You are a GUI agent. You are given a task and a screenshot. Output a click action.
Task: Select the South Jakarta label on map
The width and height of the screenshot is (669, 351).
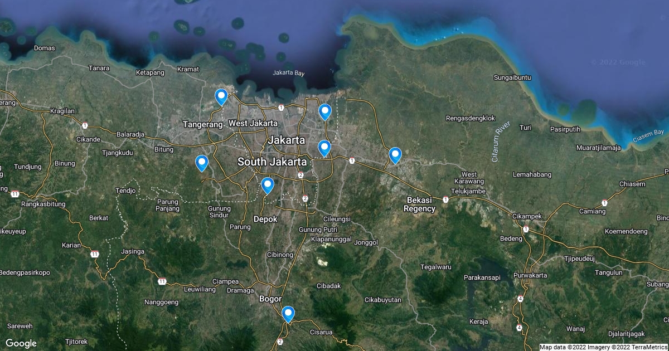[272, 162]
